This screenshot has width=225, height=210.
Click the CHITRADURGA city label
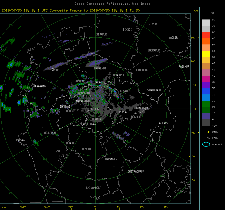(136, 172)
